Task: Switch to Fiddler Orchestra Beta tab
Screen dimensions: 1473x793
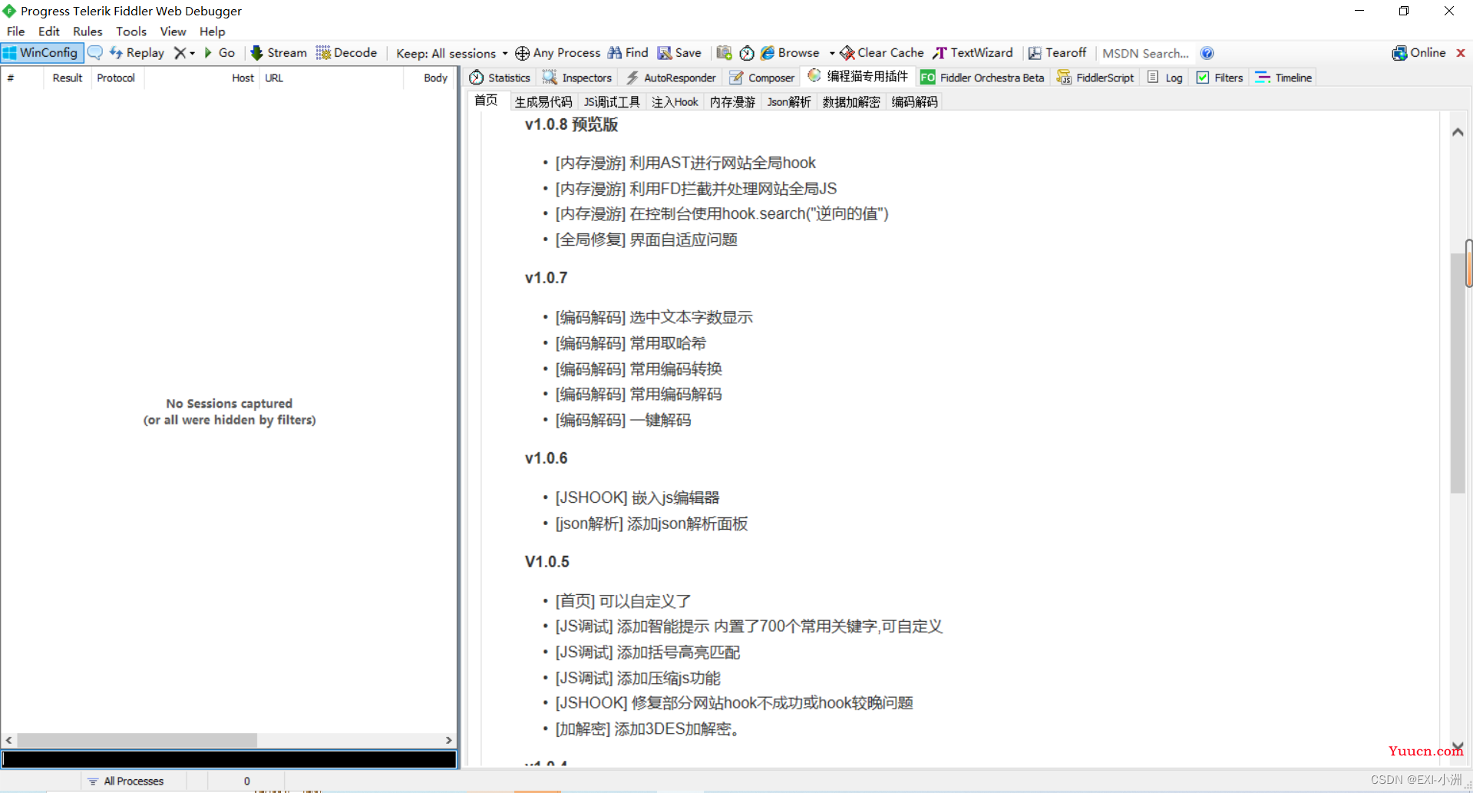Action: pyautogui.click(x=983, y=78)
